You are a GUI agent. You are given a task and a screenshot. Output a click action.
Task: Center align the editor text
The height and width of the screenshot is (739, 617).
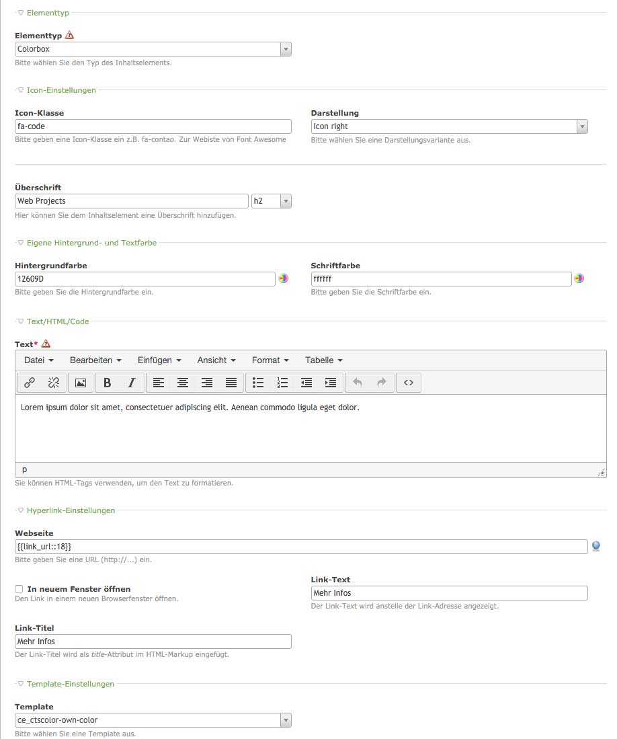tap(183, 383)
